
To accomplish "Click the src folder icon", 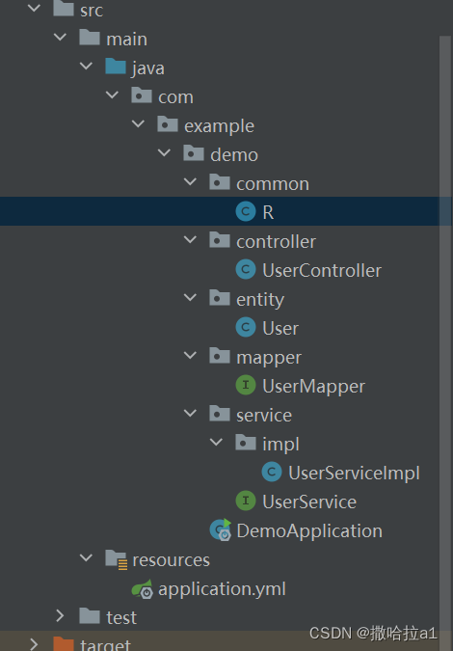I will (x=64, y=9).
